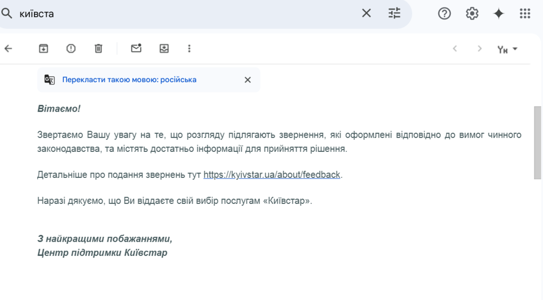Click the back arrow to return to results
Screen dimensions: 543x300
click(9, 49)
